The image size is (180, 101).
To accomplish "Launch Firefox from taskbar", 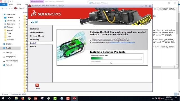I will (22, 98).
